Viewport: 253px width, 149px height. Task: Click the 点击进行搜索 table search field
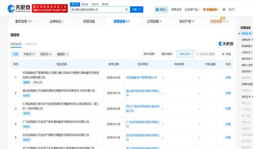(x=207, y=54)
